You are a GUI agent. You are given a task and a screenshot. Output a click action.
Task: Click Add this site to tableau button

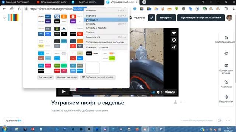tap(98, 77)
